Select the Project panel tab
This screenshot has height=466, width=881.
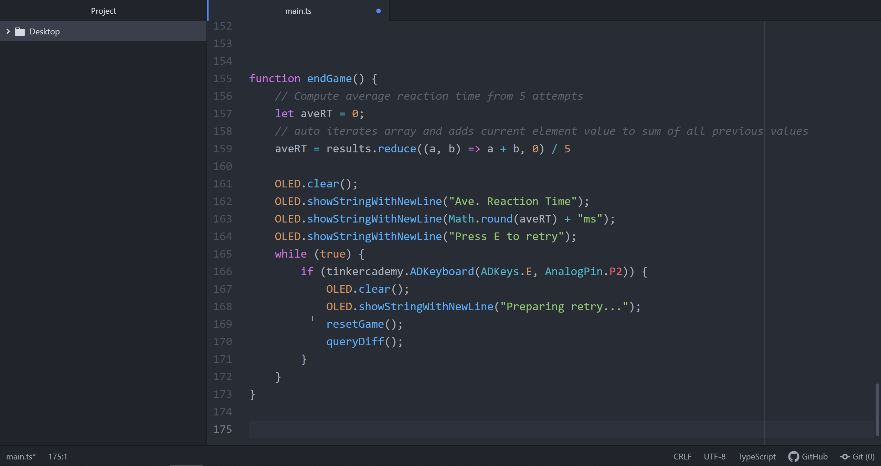(103, 11)
